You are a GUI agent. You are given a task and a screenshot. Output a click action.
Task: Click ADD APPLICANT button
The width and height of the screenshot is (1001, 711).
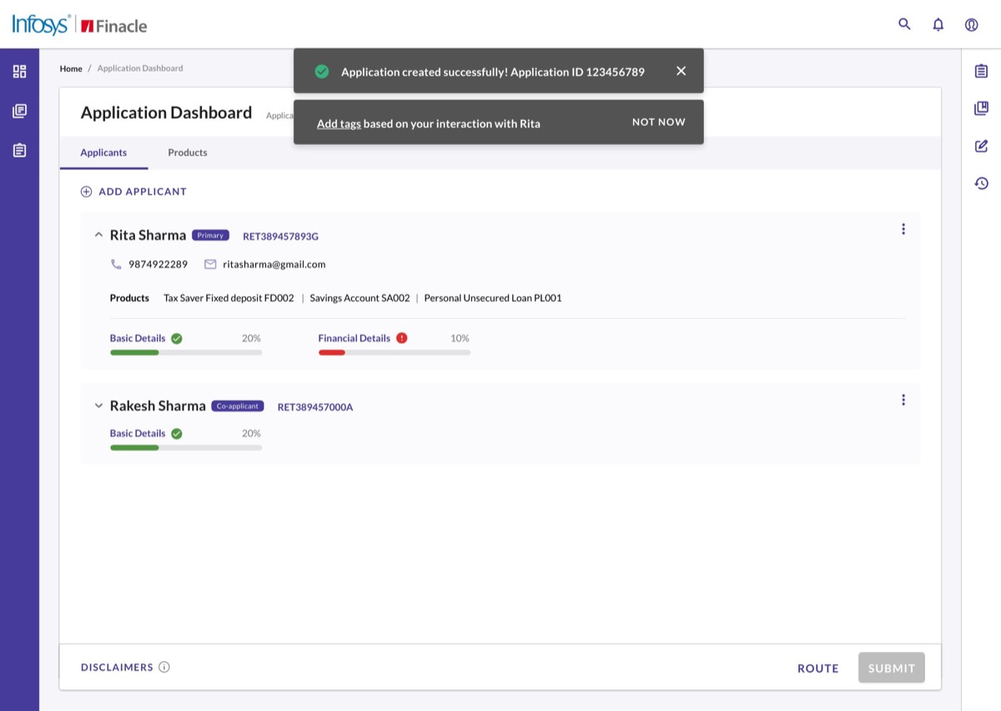point(133,192)
